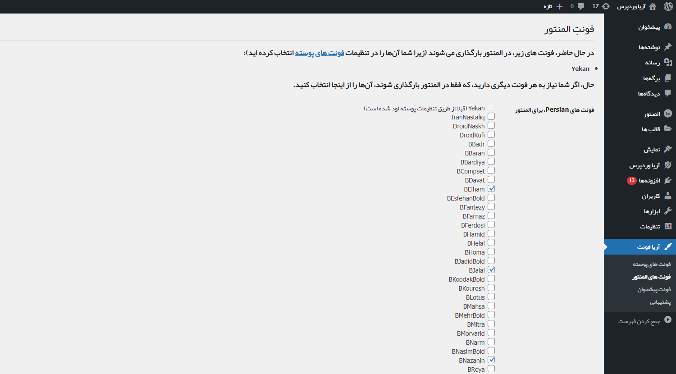Click the sliders icon beside تنظیمات

tap(667, 227)
